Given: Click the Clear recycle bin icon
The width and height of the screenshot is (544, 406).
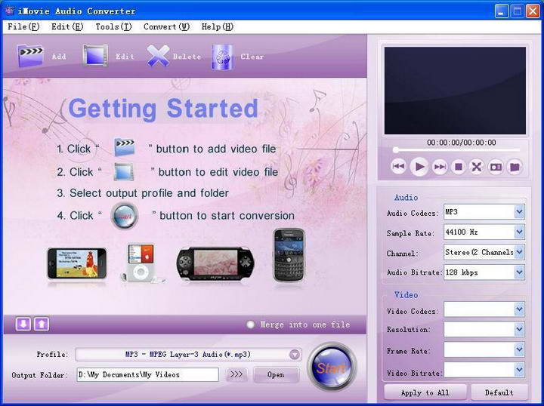Looking at the screenshot, I should click(x=222, y=57).
